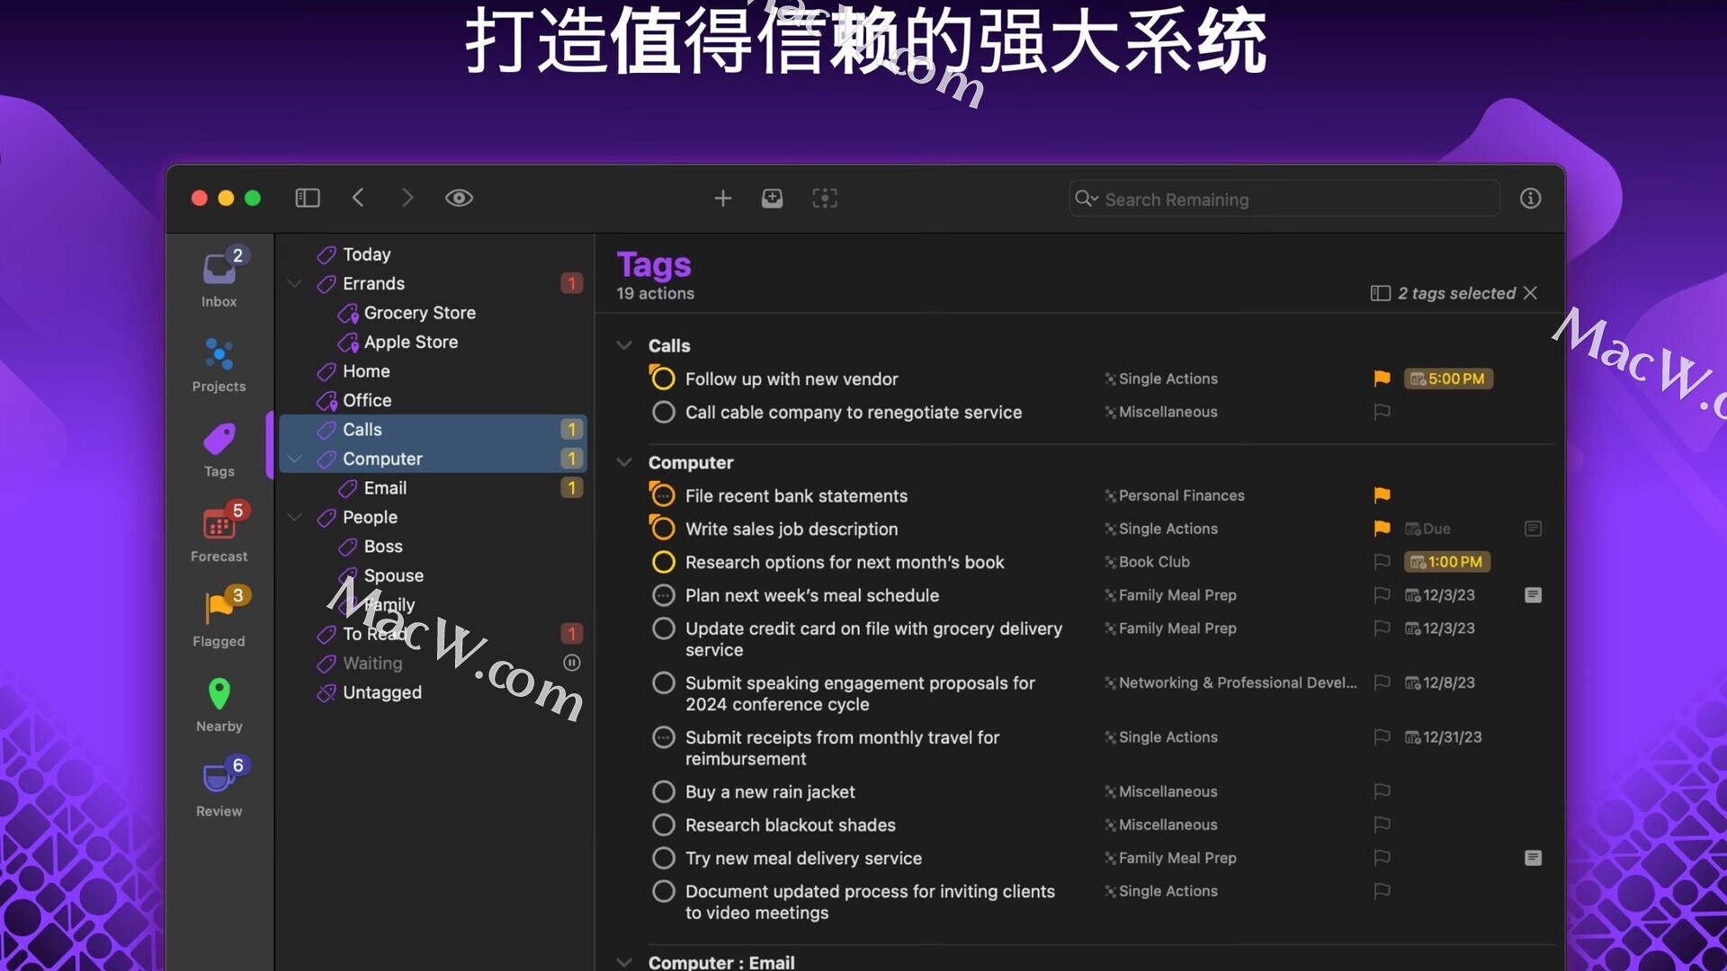Activate the Focus toolbar icon

824,198
